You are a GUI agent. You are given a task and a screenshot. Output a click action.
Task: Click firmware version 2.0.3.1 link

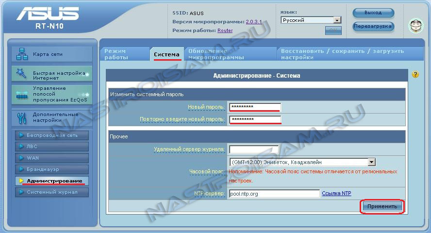[253, 22]
